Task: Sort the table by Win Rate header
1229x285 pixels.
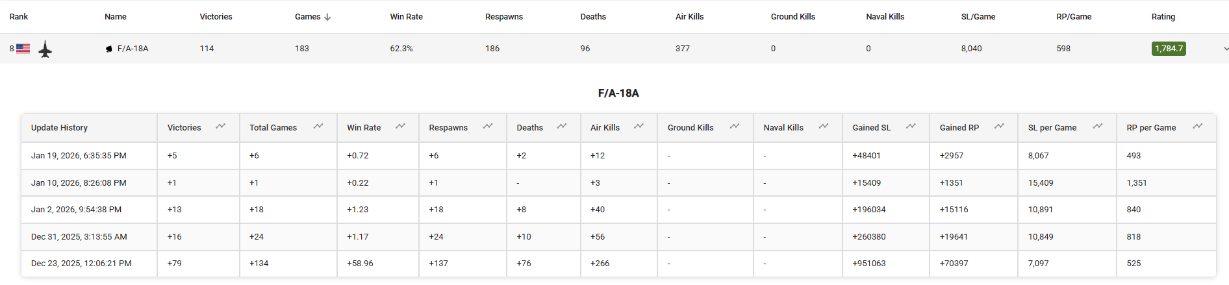Action: [406, 17]
